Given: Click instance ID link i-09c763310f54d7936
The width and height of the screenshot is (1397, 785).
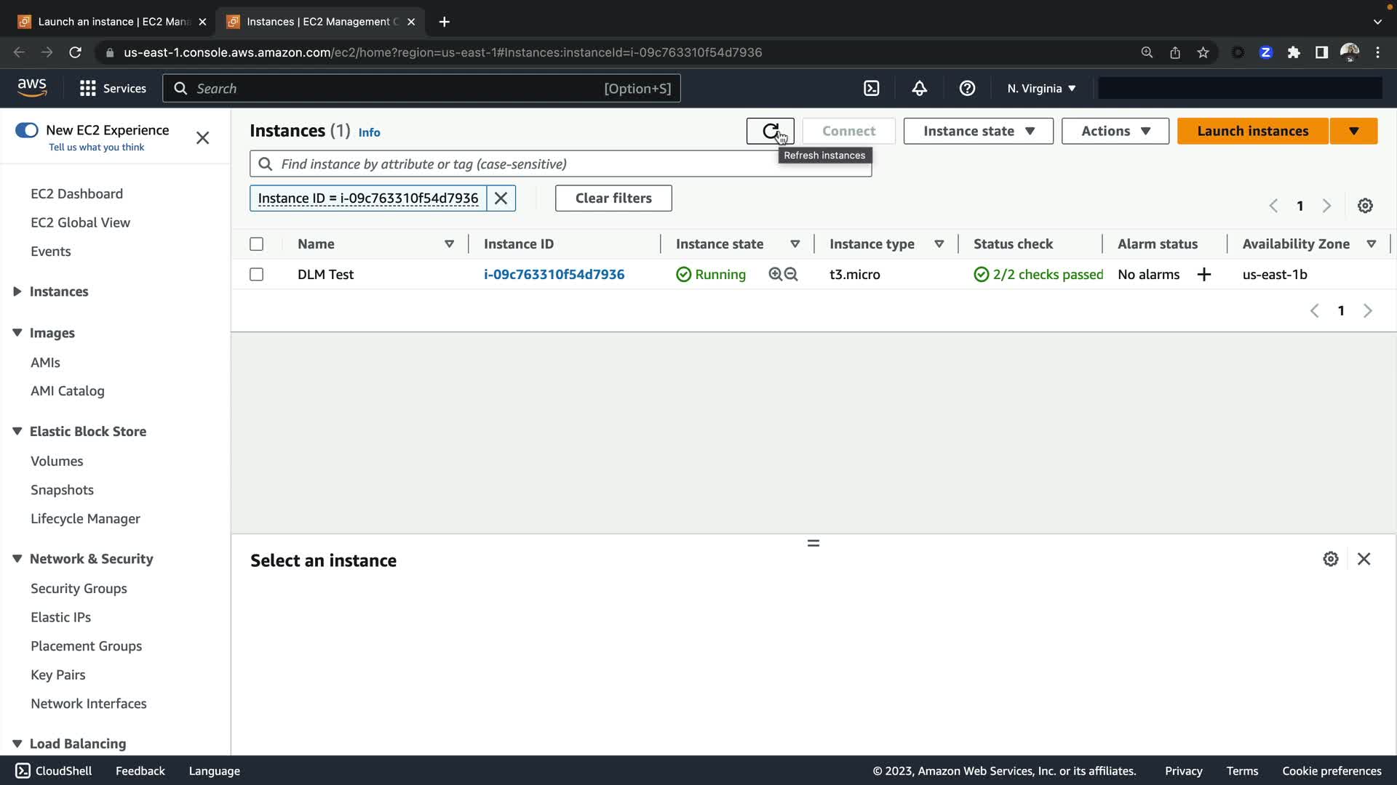Looking at the screenshot, I should point(554,274).
